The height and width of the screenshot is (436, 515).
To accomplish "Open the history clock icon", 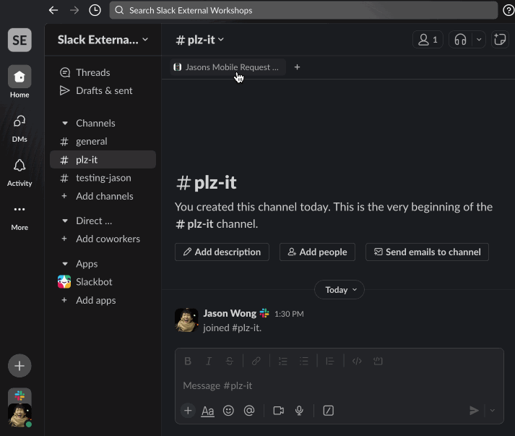I will pos(95,10).
